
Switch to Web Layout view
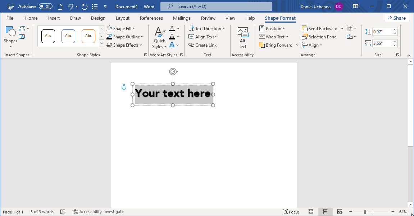[x=339, y=212]
